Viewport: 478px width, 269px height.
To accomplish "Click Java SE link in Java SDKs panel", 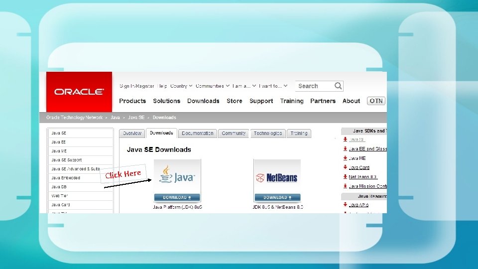I will click(357, 139).
